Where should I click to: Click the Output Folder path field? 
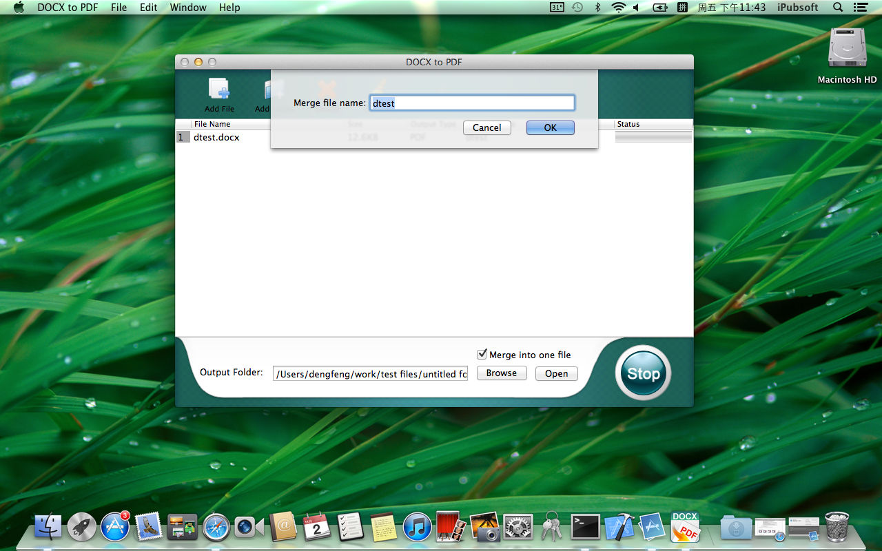pos(370,374)
